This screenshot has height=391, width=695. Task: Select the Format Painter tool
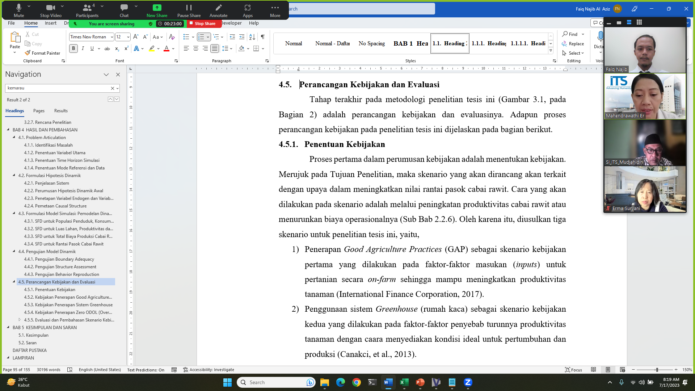point(43,53)
